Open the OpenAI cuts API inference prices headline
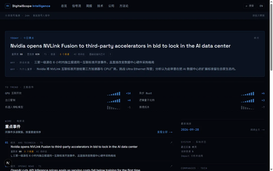 (x=75, y=169)
